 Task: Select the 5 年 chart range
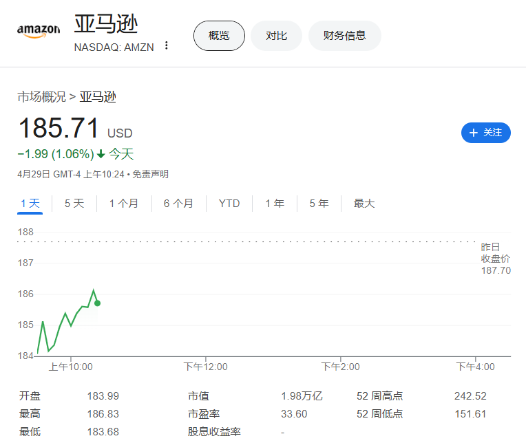click(319, 204)
